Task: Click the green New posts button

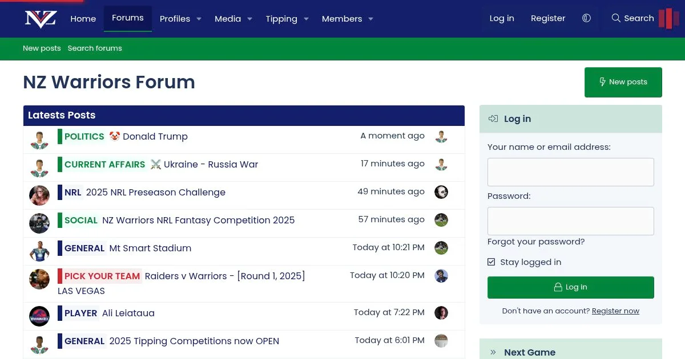Action: coord(623,82)
